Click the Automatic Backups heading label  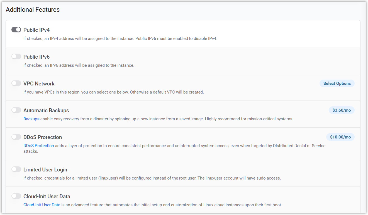click(46, 110)
